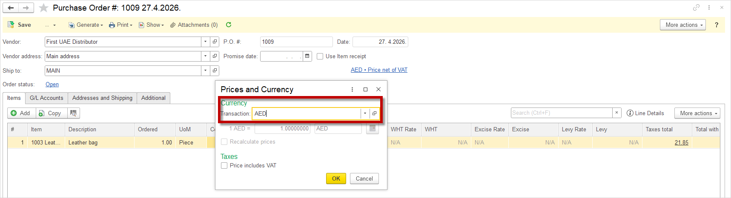
Task: Click the barcode scanner icon
Action: (73, 113)
